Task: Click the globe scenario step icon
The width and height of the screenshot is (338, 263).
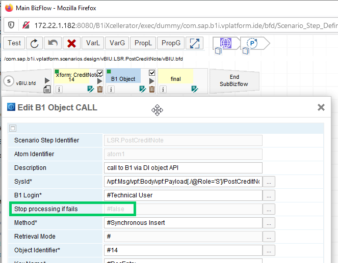Action: pyautogui.click(x=224, y=44)
